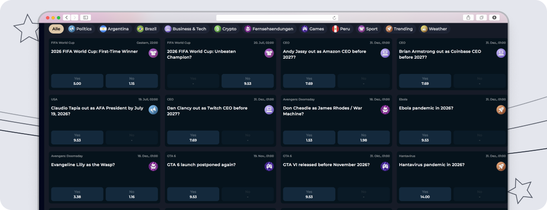Toggle the Safari sidebar button
Image resolution: width=547 pixels, height=210 pixels.
pos(85,17)
